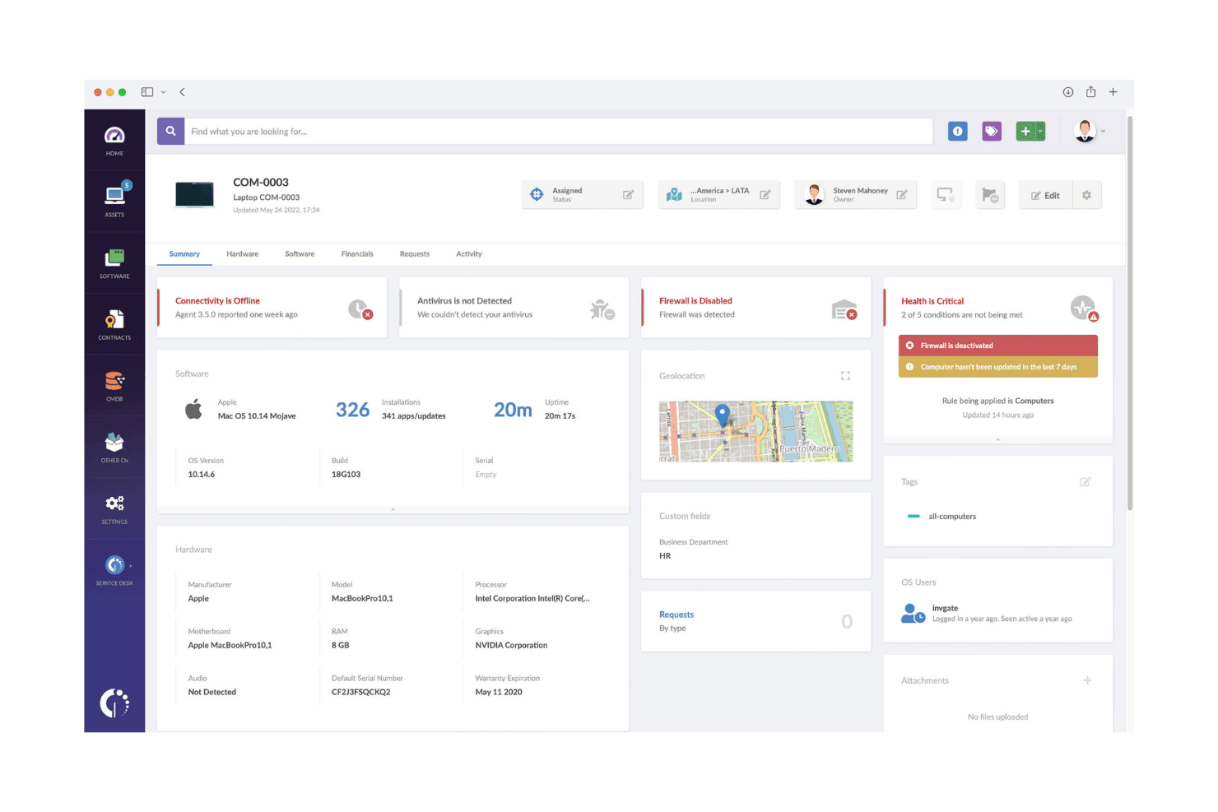Image resolution: width=1218 pixels, height=812 pixels.
Task: Open the user profile dropdown
Action: pyautogui.click(x=1090, y=131)
